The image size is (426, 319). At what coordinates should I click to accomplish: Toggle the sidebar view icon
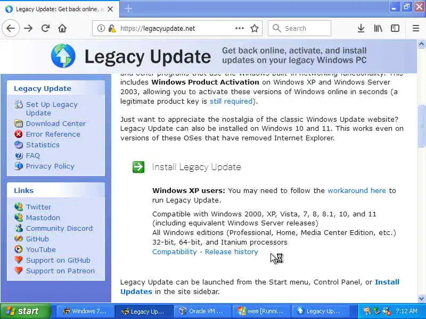click(395, 28)
